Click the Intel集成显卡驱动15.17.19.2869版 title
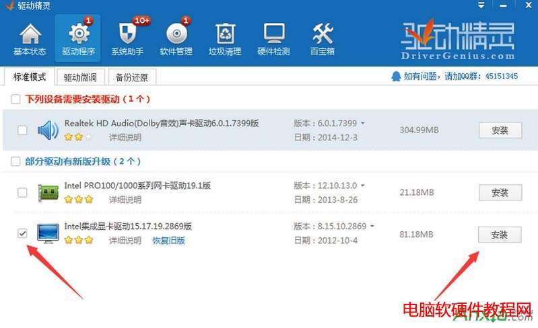This screenshot has height=328, width=538. (128, 227)
